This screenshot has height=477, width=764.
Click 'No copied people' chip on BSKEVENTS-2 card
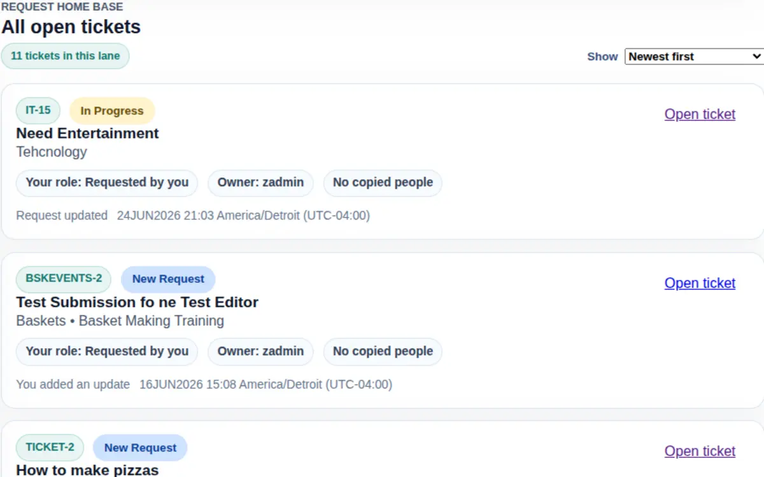point(383,351)
